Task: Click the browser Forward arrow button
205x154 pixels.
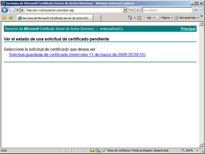Action: [12, 10]
